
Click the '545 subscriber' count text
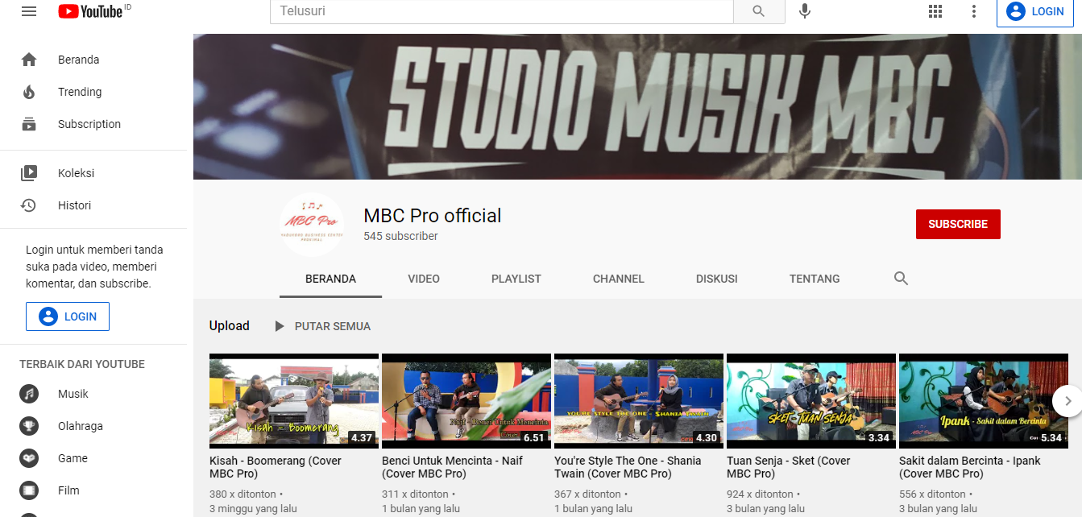(x=401, y=237)
